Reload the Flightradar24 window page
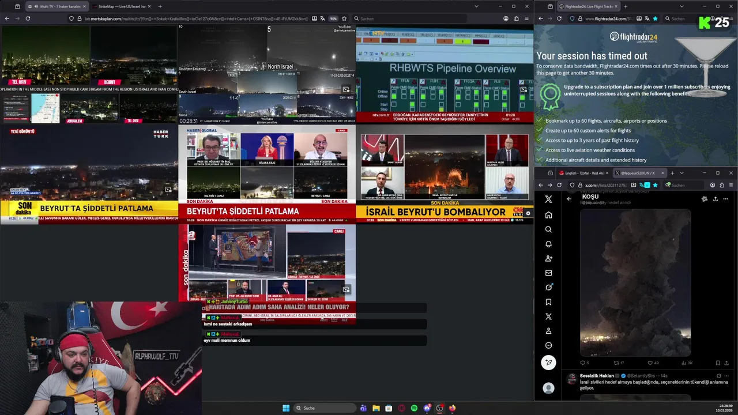The height and width of the screenshot is (415, 738). pos(559,18)
